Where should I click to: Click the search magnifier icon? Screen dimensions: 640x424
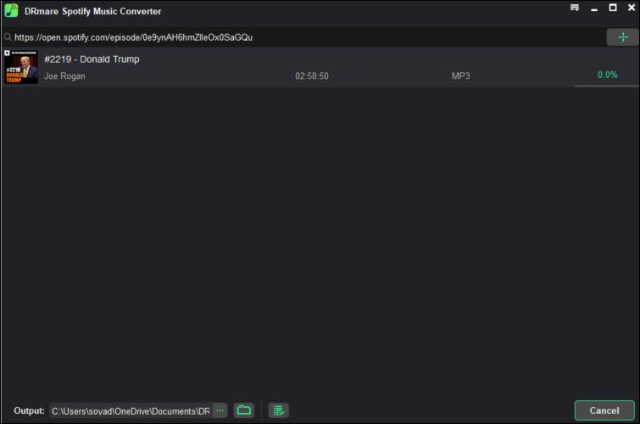(8, 37)
